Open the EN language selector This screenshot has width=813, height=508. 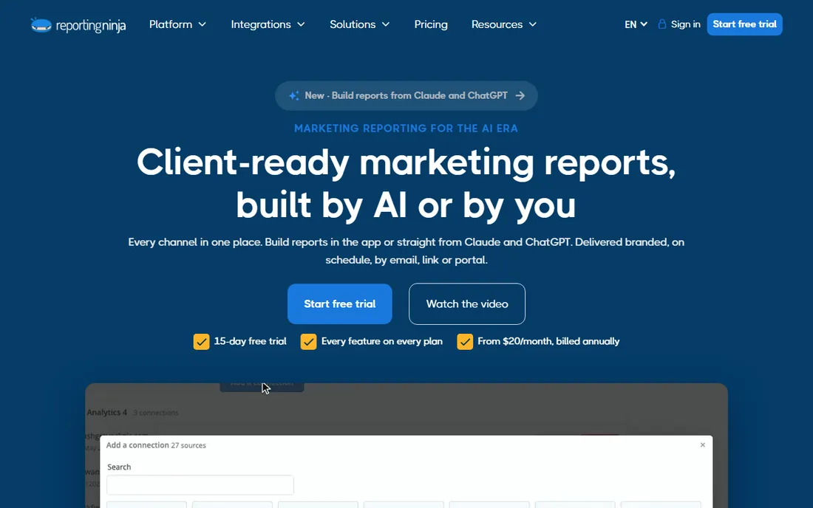pyautogui.click(x=636, y=24)
